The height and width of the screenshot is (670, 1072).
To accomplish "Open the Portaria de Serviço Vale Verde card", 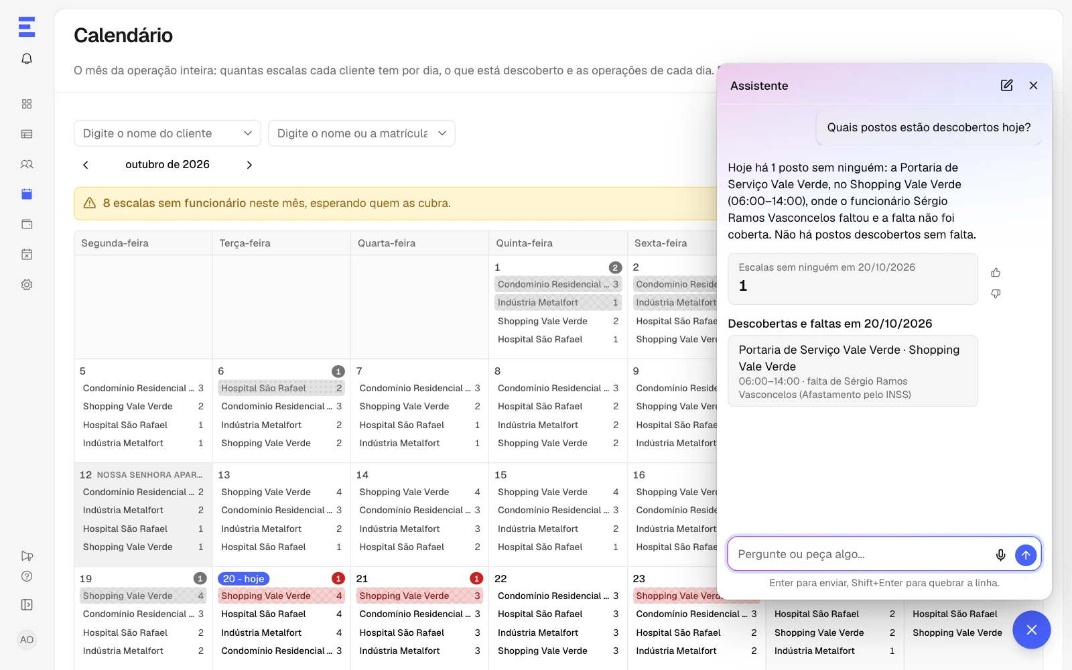I will point(852,371).
